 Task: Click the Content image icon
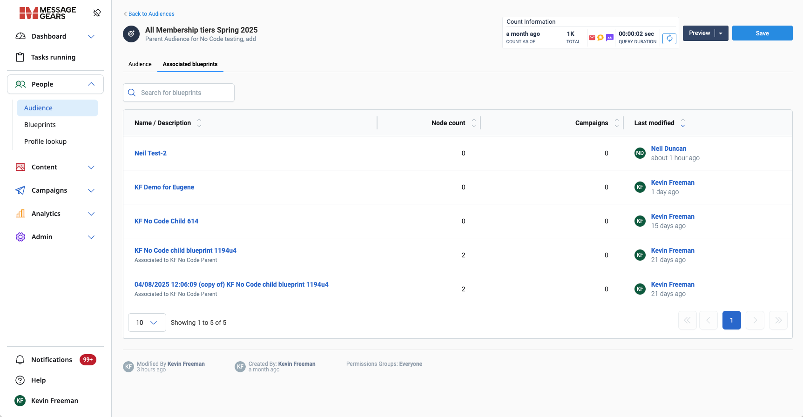[x=20, y=167]
